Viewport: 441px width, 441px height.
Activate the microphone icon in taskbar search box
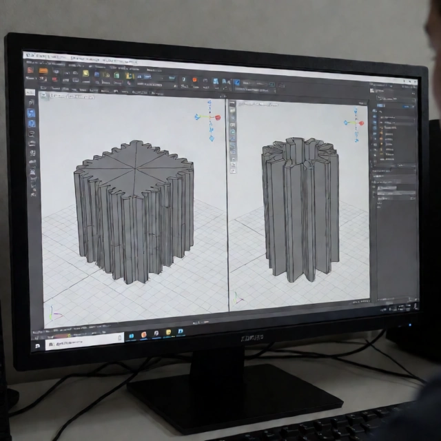[x=119, y=338]
